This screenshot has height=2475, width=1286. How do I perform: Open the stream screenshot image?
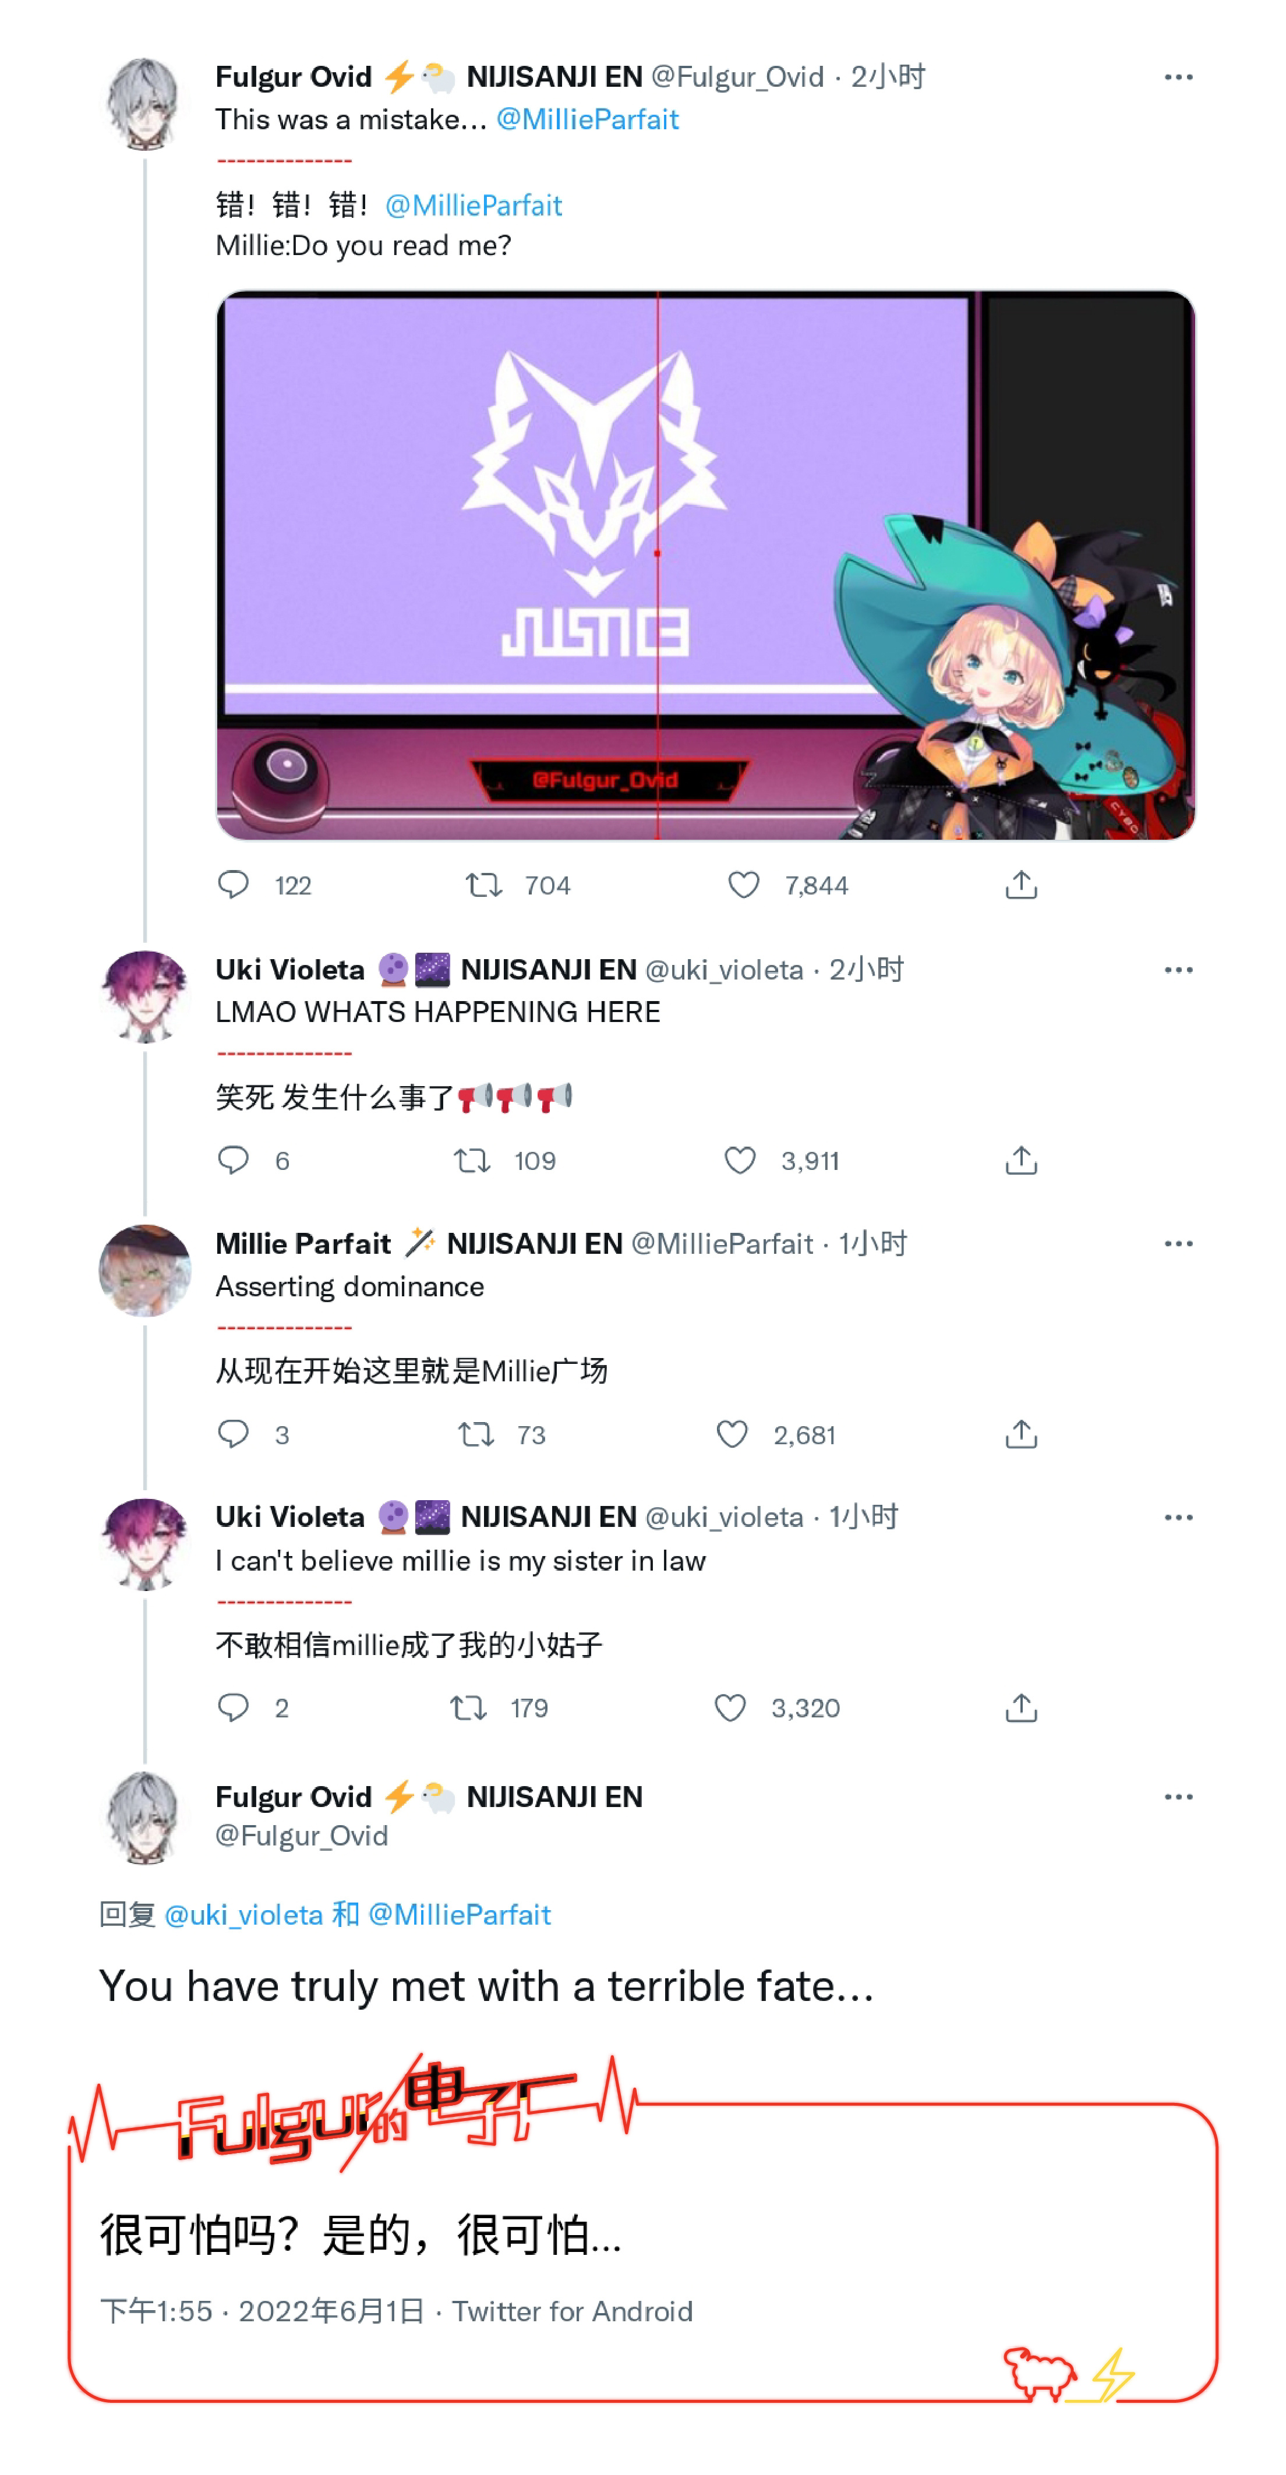(x=705, y=565)
